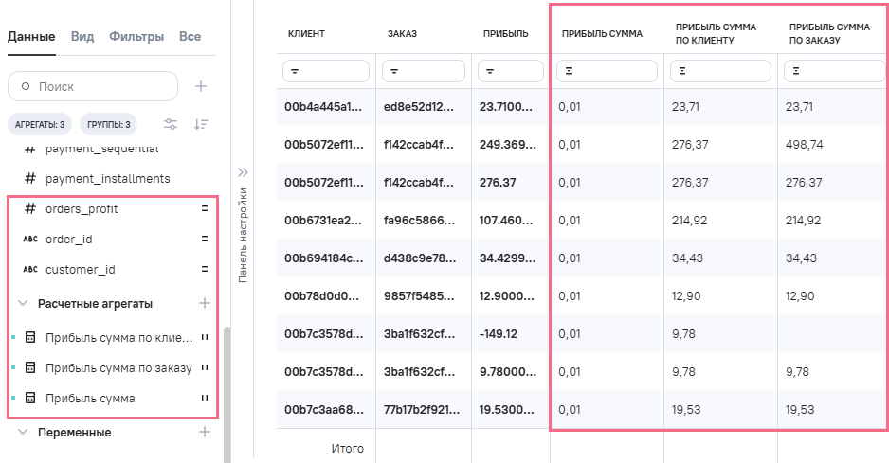The image size is (889, 463).
Task: Add a new variable with plus icon
Action: (203, 432)
